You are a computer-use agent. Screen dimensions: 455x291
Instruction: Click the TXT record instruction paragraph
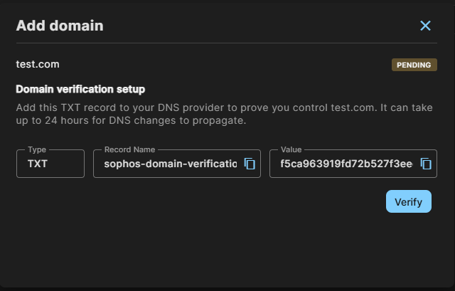pyautogui.click(x=225, y=114)
